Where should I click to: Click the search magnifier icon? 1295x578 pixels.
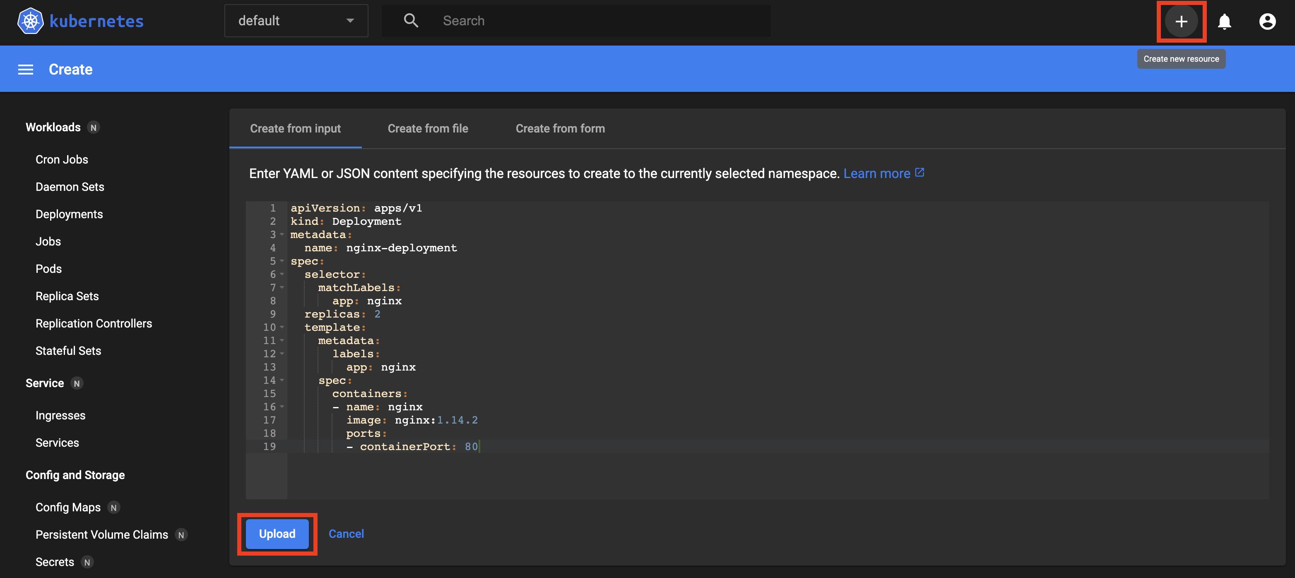tap(410, 20)
